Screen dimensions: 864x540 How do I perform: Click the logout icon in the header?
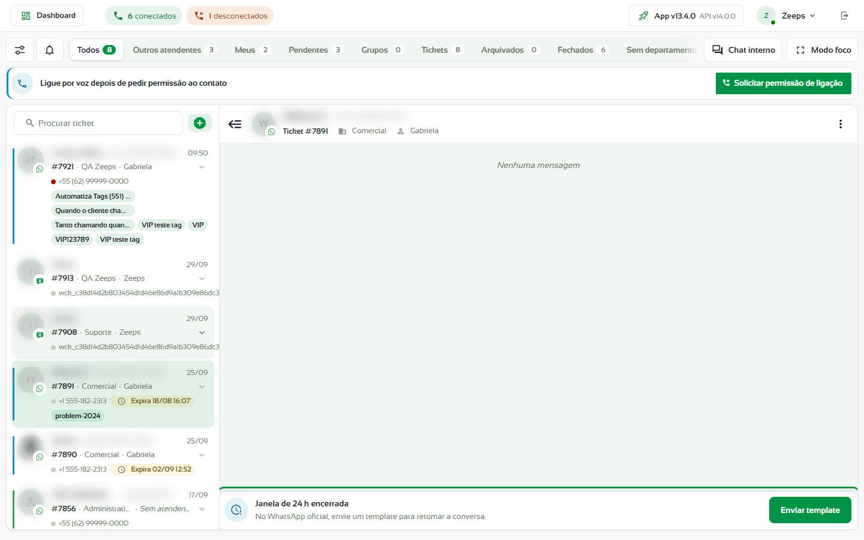click(x=845, y=16)
